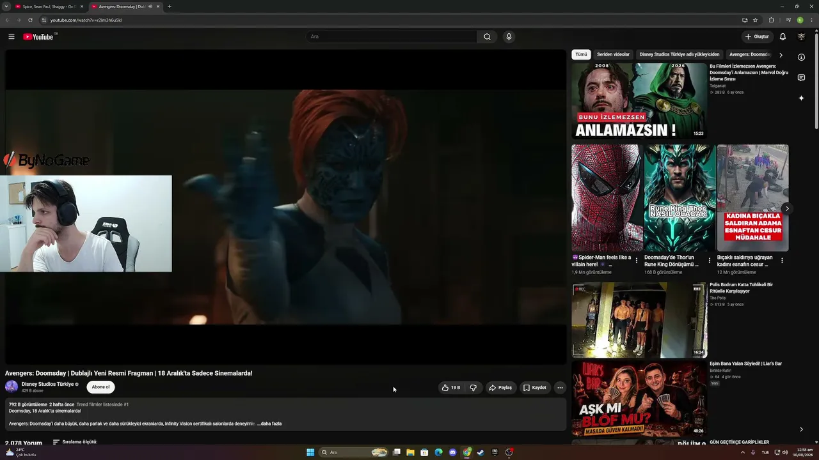This screenshot has width=819, height=460.
Task: Select the Tümü filter chip
Action: point(581,54)
